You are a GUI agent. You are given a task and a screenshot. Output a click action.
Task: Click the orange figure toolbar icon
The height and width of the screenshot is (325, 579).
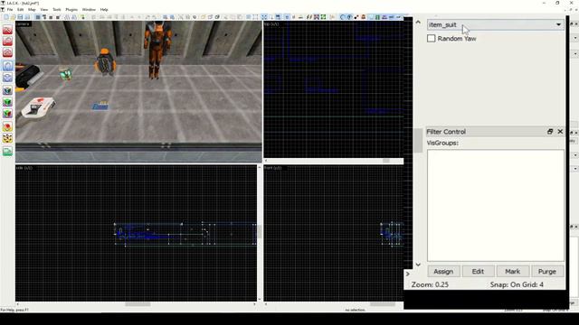(364, 17)
